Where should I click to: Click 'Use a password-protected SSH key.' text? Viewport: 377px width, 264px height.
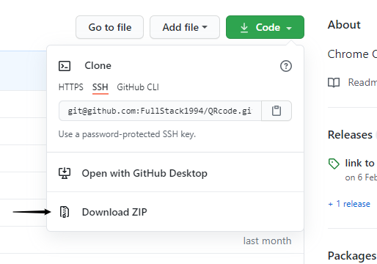[127, 134]
